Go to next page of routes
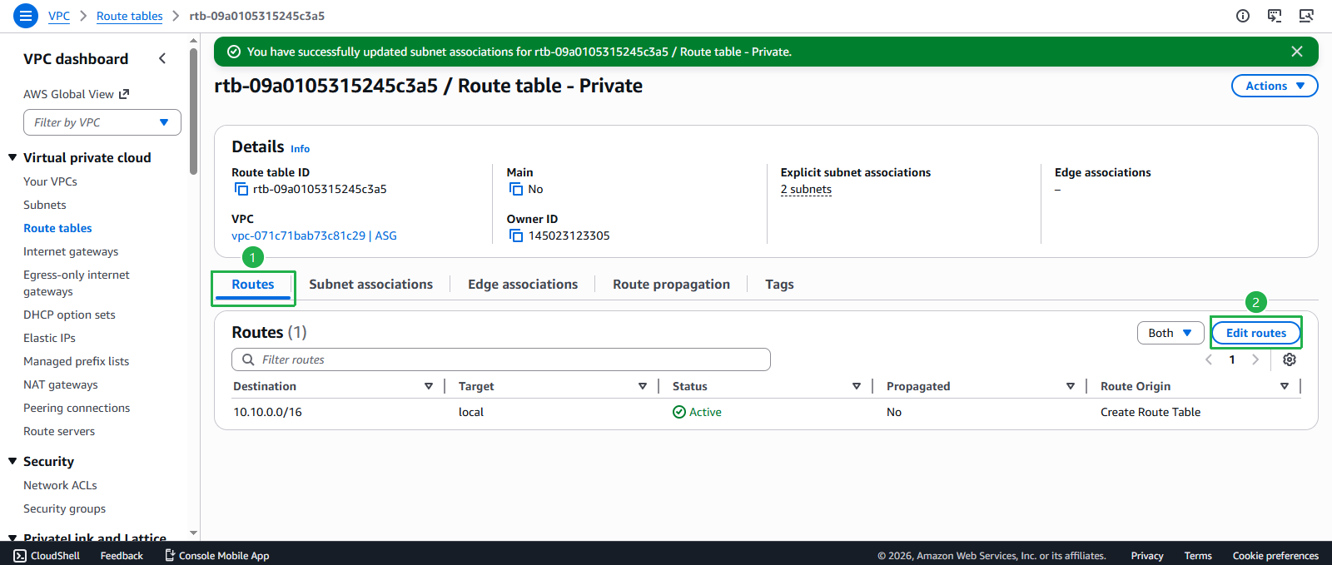1332x565 pixels. click(x=1255, y=359)
